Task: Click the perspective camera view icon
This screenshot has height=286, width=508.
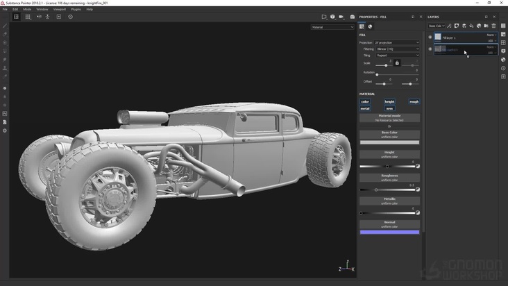Action: pyautogui.click(x=324, y=17)
